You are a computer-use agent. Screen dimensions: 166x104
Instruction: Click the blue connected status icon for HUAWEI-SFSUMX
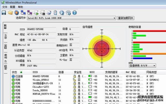(13, 76)
